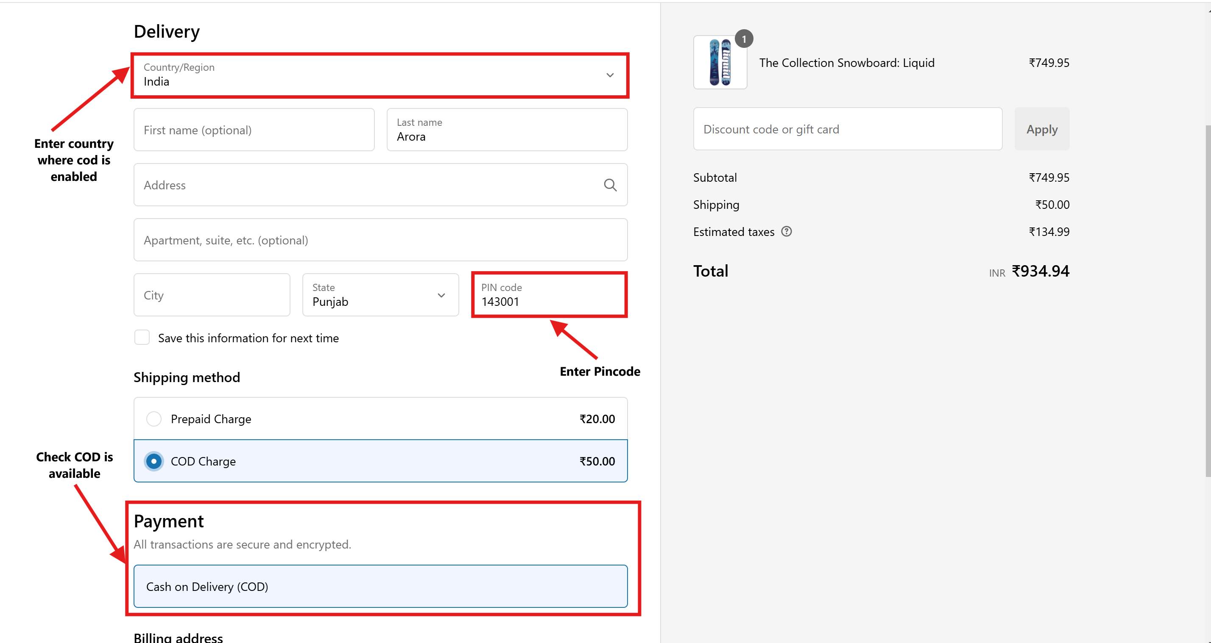Click the estimated taxes help icon

click(786, 232)
